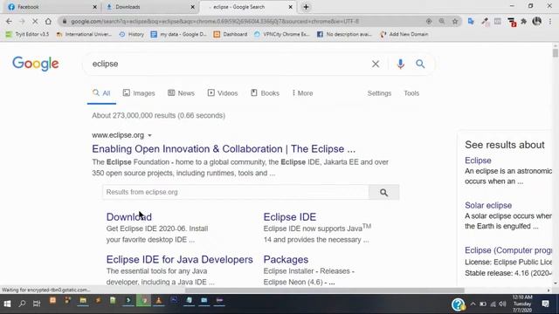Open Photoshop on taskbar

174,301
